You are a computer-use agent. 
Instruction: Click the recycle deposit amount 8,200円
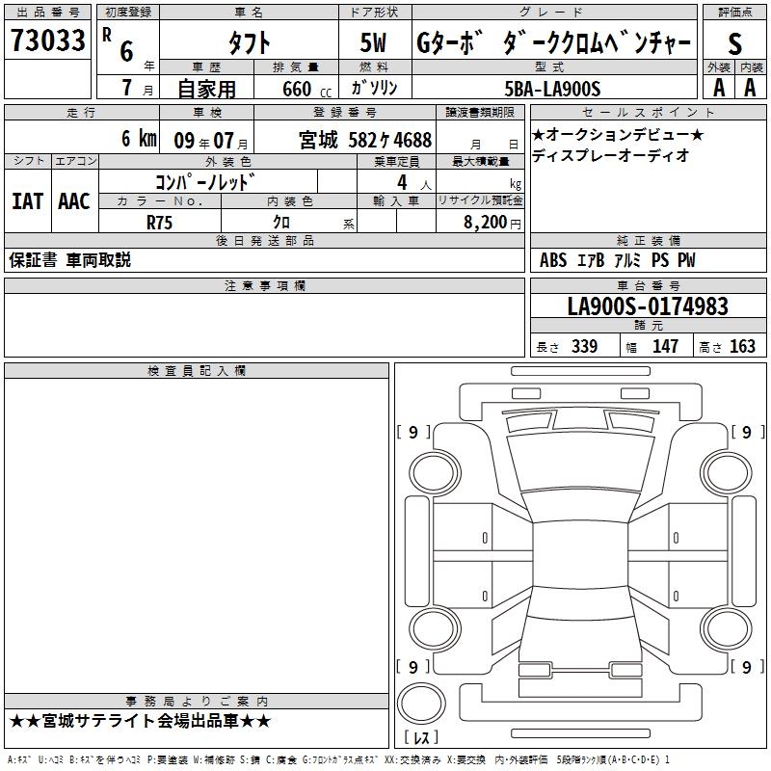pos(491,222)
